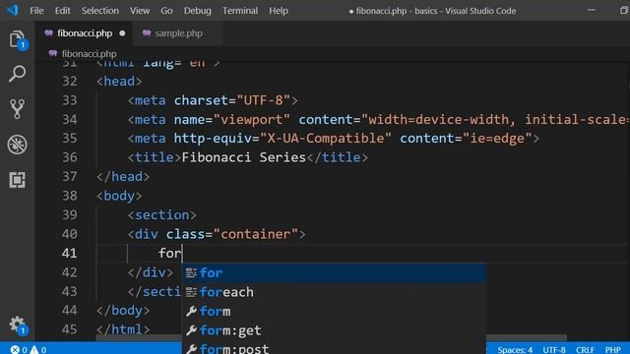Screen dimensions: 630x354
Task: Change language mode via 'PHP'
Action: pyautogui.click(x=613, y=350)
